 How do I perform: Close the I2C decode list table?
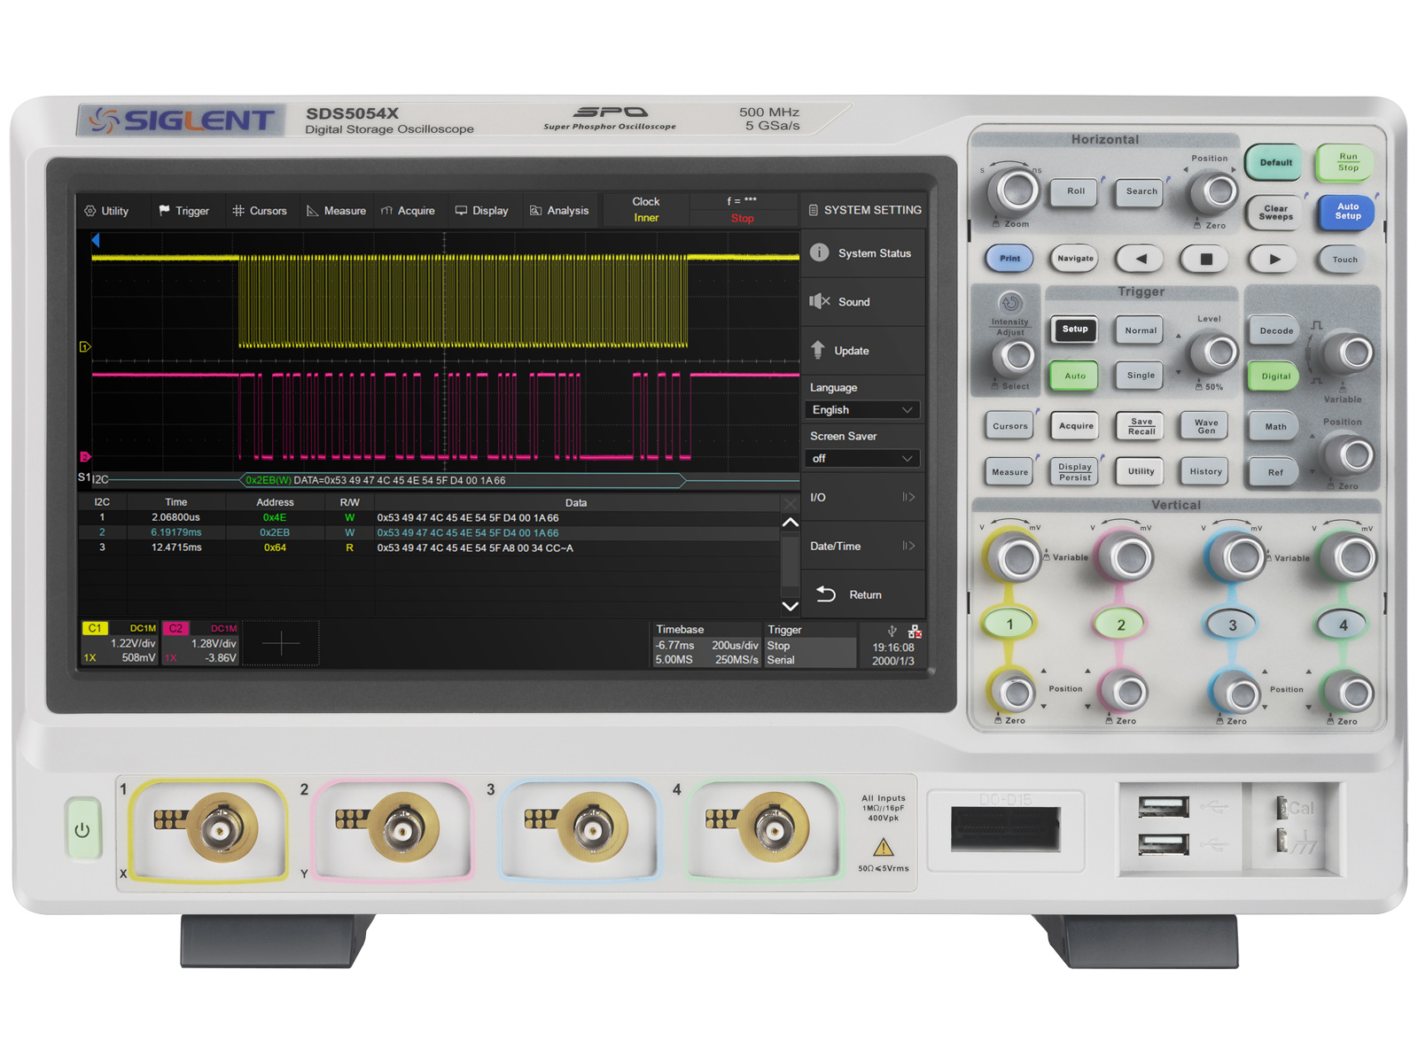(791, 503)
